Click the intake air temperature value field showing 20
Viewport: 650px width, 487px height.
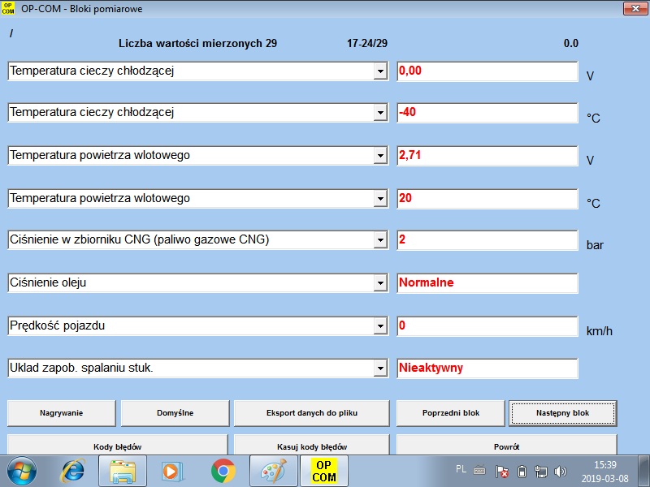[487, 198]
